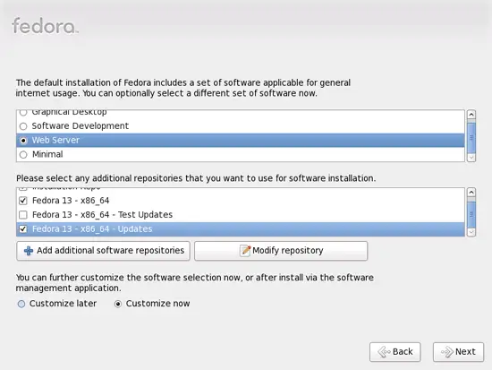The width and height of the screenshot is (492, 370).
Task: Select the Customize now radio button
Action: click(118, 304)
